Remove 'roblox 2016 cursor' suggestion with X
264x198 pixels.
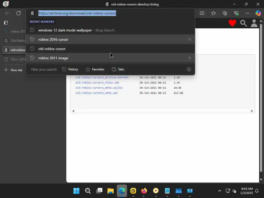click(x=190, y=39)
